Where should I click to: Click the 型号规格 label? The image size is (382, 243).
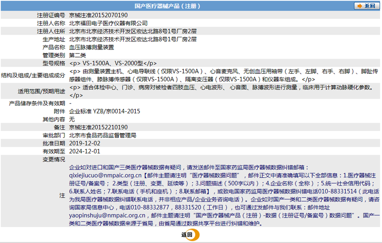pyautogui.click(x=54, y=63)
